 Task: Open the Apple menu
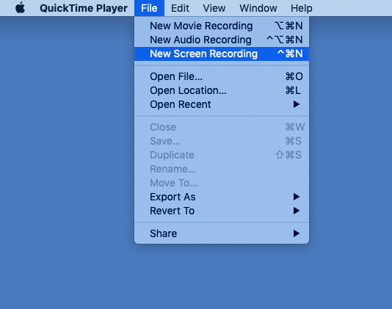21,8
